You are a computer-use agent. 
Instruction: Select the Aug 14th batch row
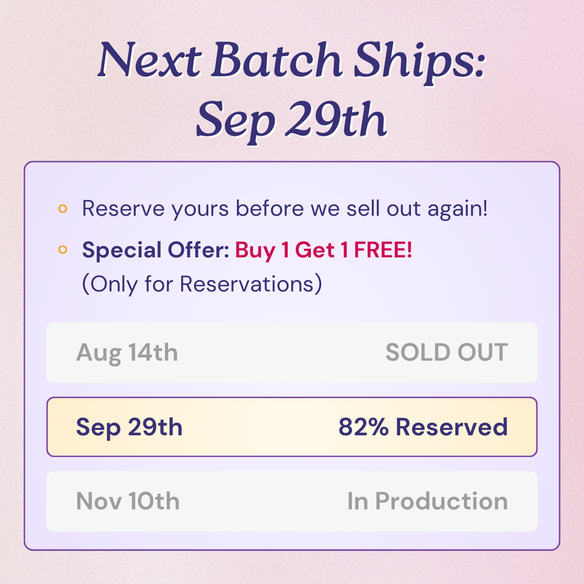pos(291,353)
